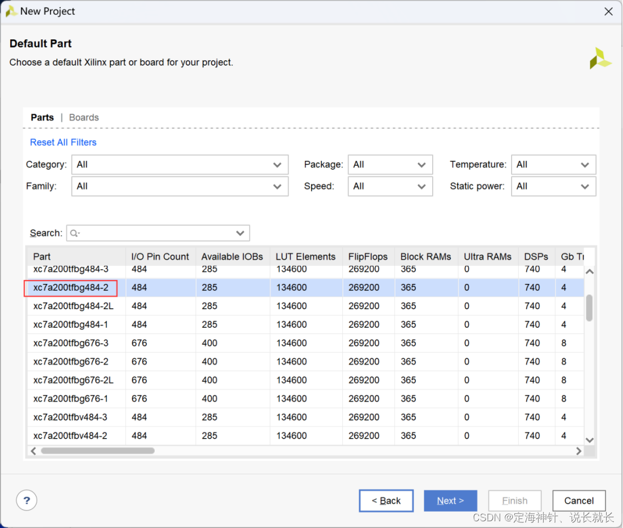This screenshot has height=528, width=623.
Task: Open the Family dropdown
Action: click(180, 187)
